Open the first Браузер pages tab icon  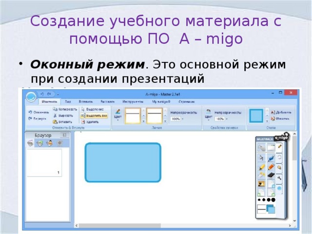pyautogui.click(x=30, y=143)
